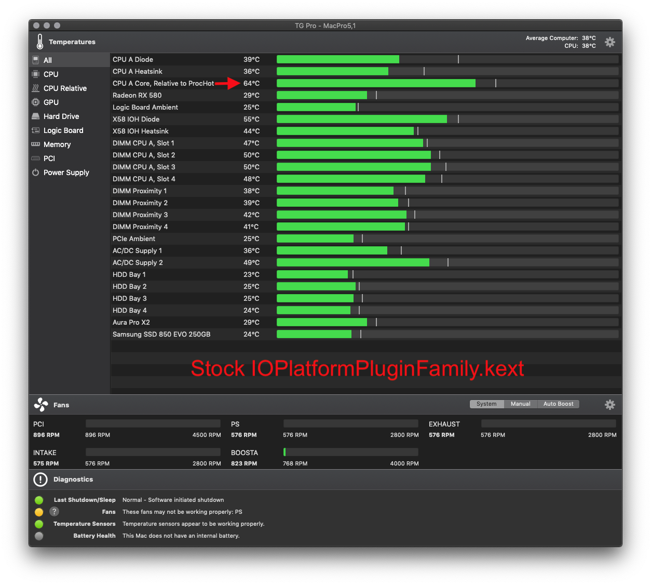
Task: Select the HDD Bay 3 row
Action: pyautogui.click(x=365, y=298)
